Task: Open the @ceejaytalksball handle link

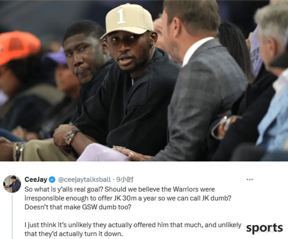Action: [84, 180]
